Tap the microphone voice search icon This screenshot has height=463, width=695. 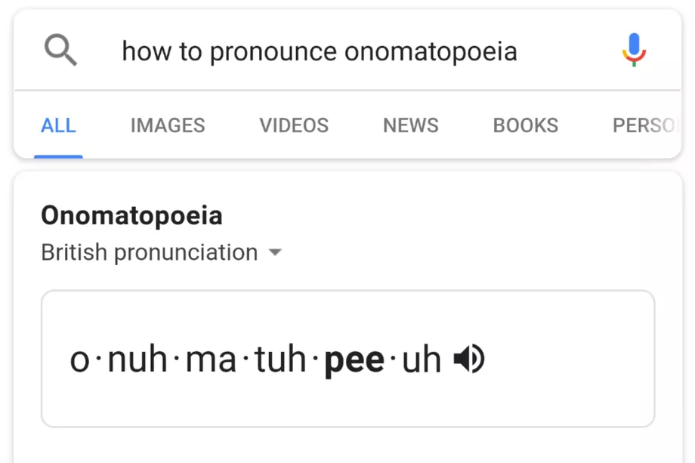click(x=634, y=51)
